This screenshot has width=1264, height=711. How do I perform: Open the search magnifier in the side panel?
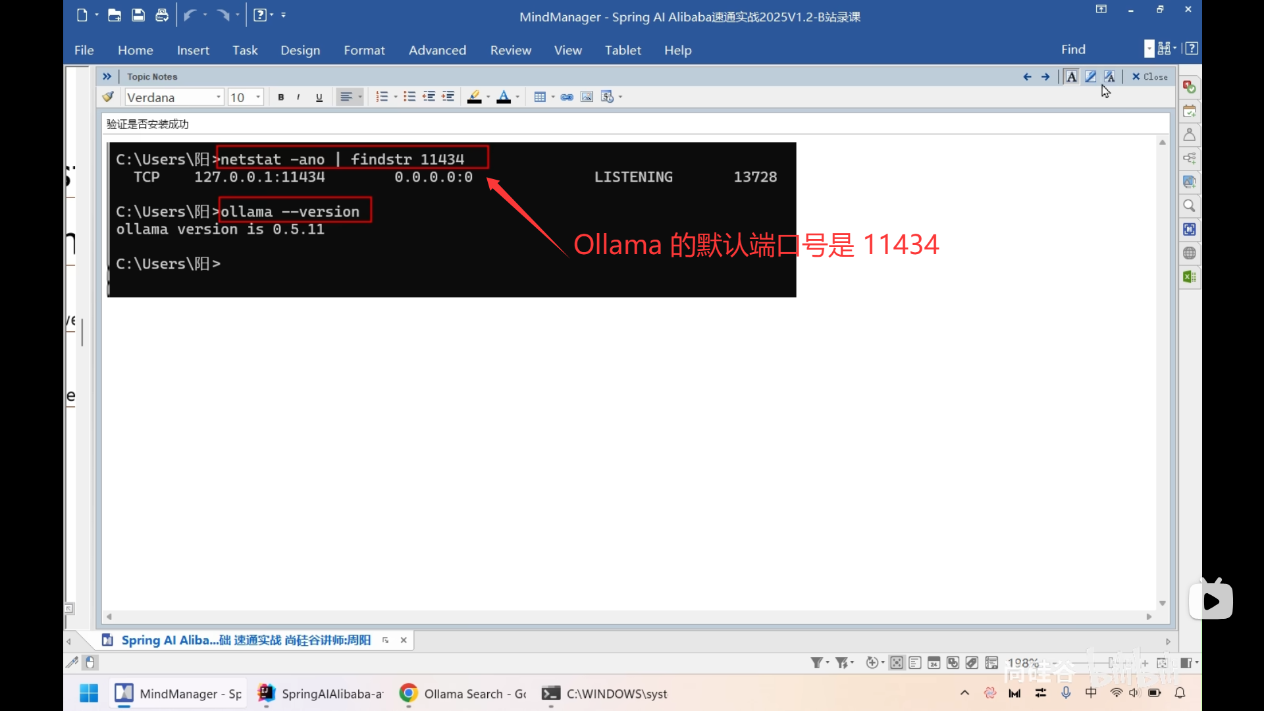[x=1189, y=206]
